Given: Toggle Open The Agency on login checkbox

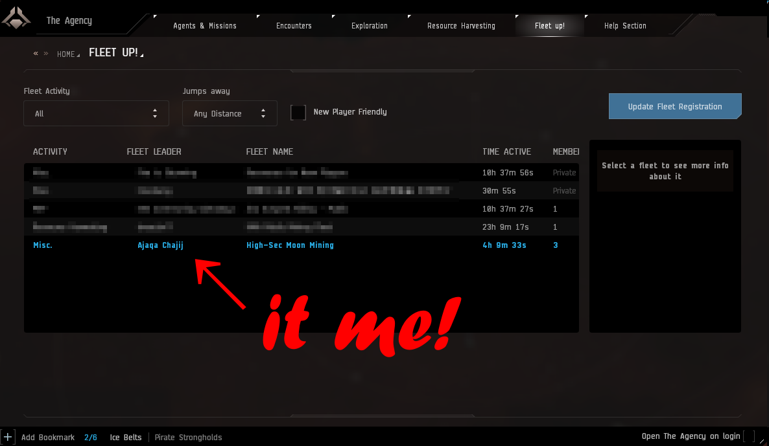Looking at the screenshot, I should pyautogui.click(x=750, y=436).
